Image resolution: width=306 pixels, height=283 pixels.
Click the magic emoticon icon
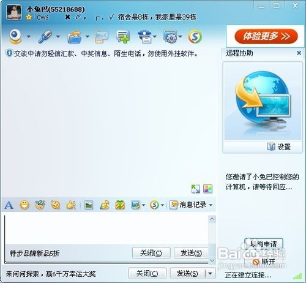point(40,205)
